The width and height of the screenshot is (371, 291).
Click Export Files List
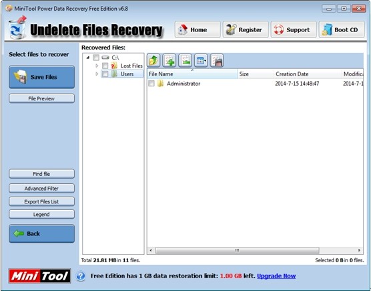click(41, 201)
